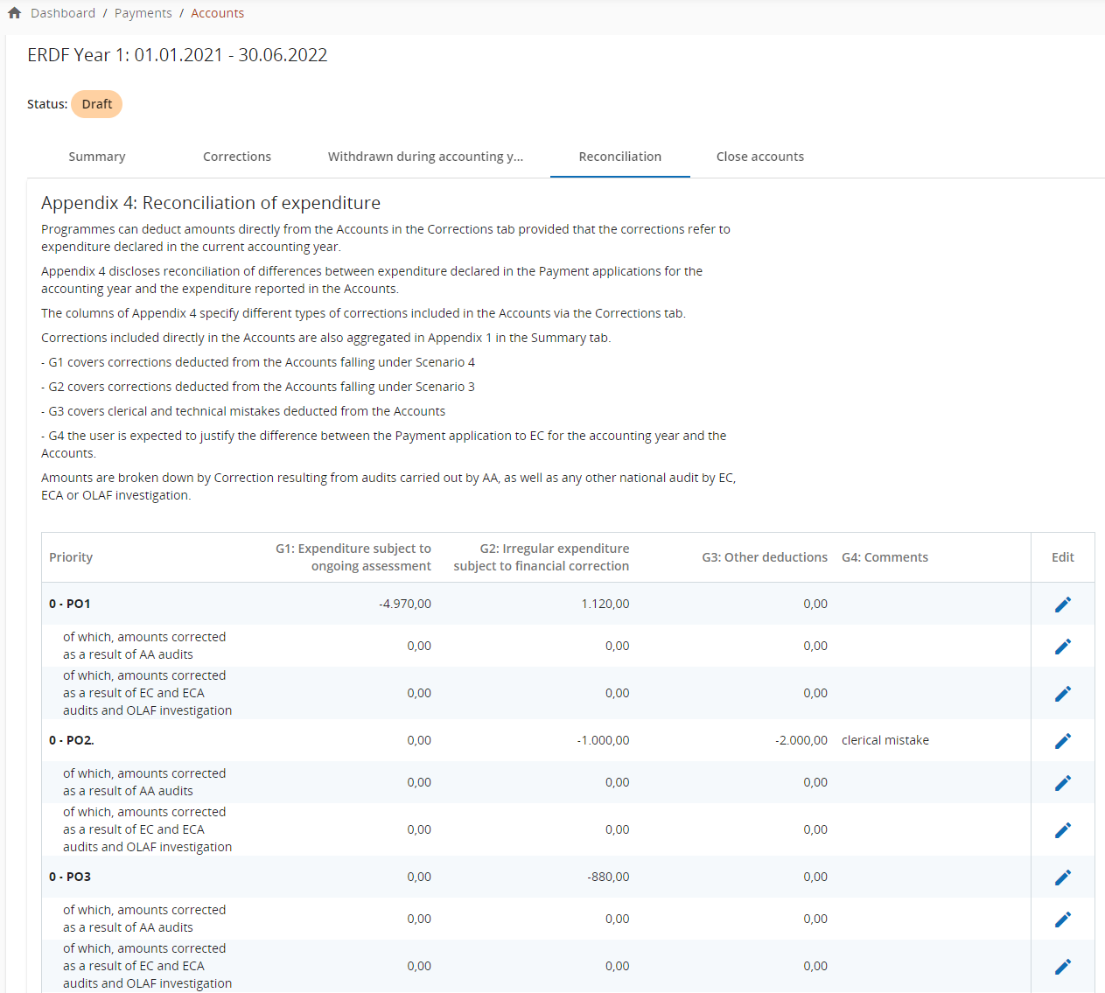Click the home icon in breadcrumb
This screenshot has width=1105, height=993.
pos(14,13)
